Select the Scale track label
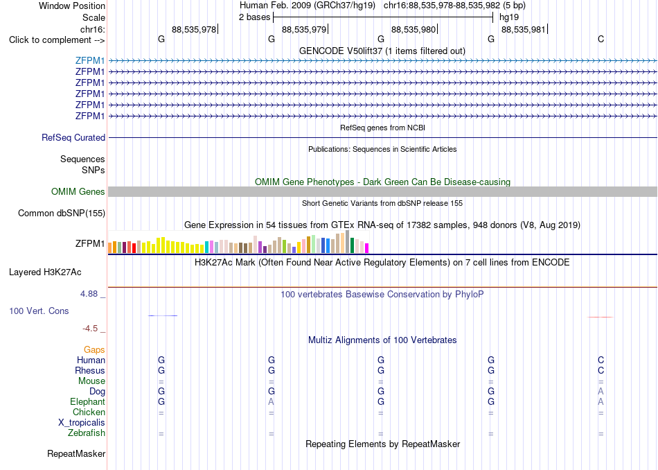The width and height of the screenshot is (658, 470). [x=94, y=17]
